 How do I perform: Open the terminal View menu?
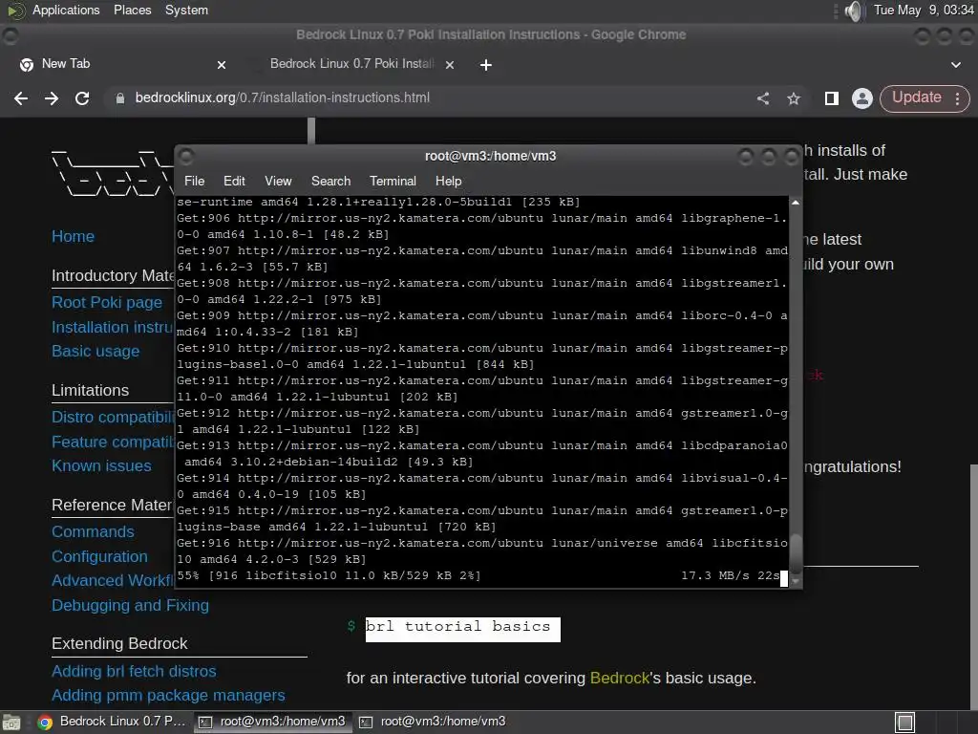[x=278, y=181]
